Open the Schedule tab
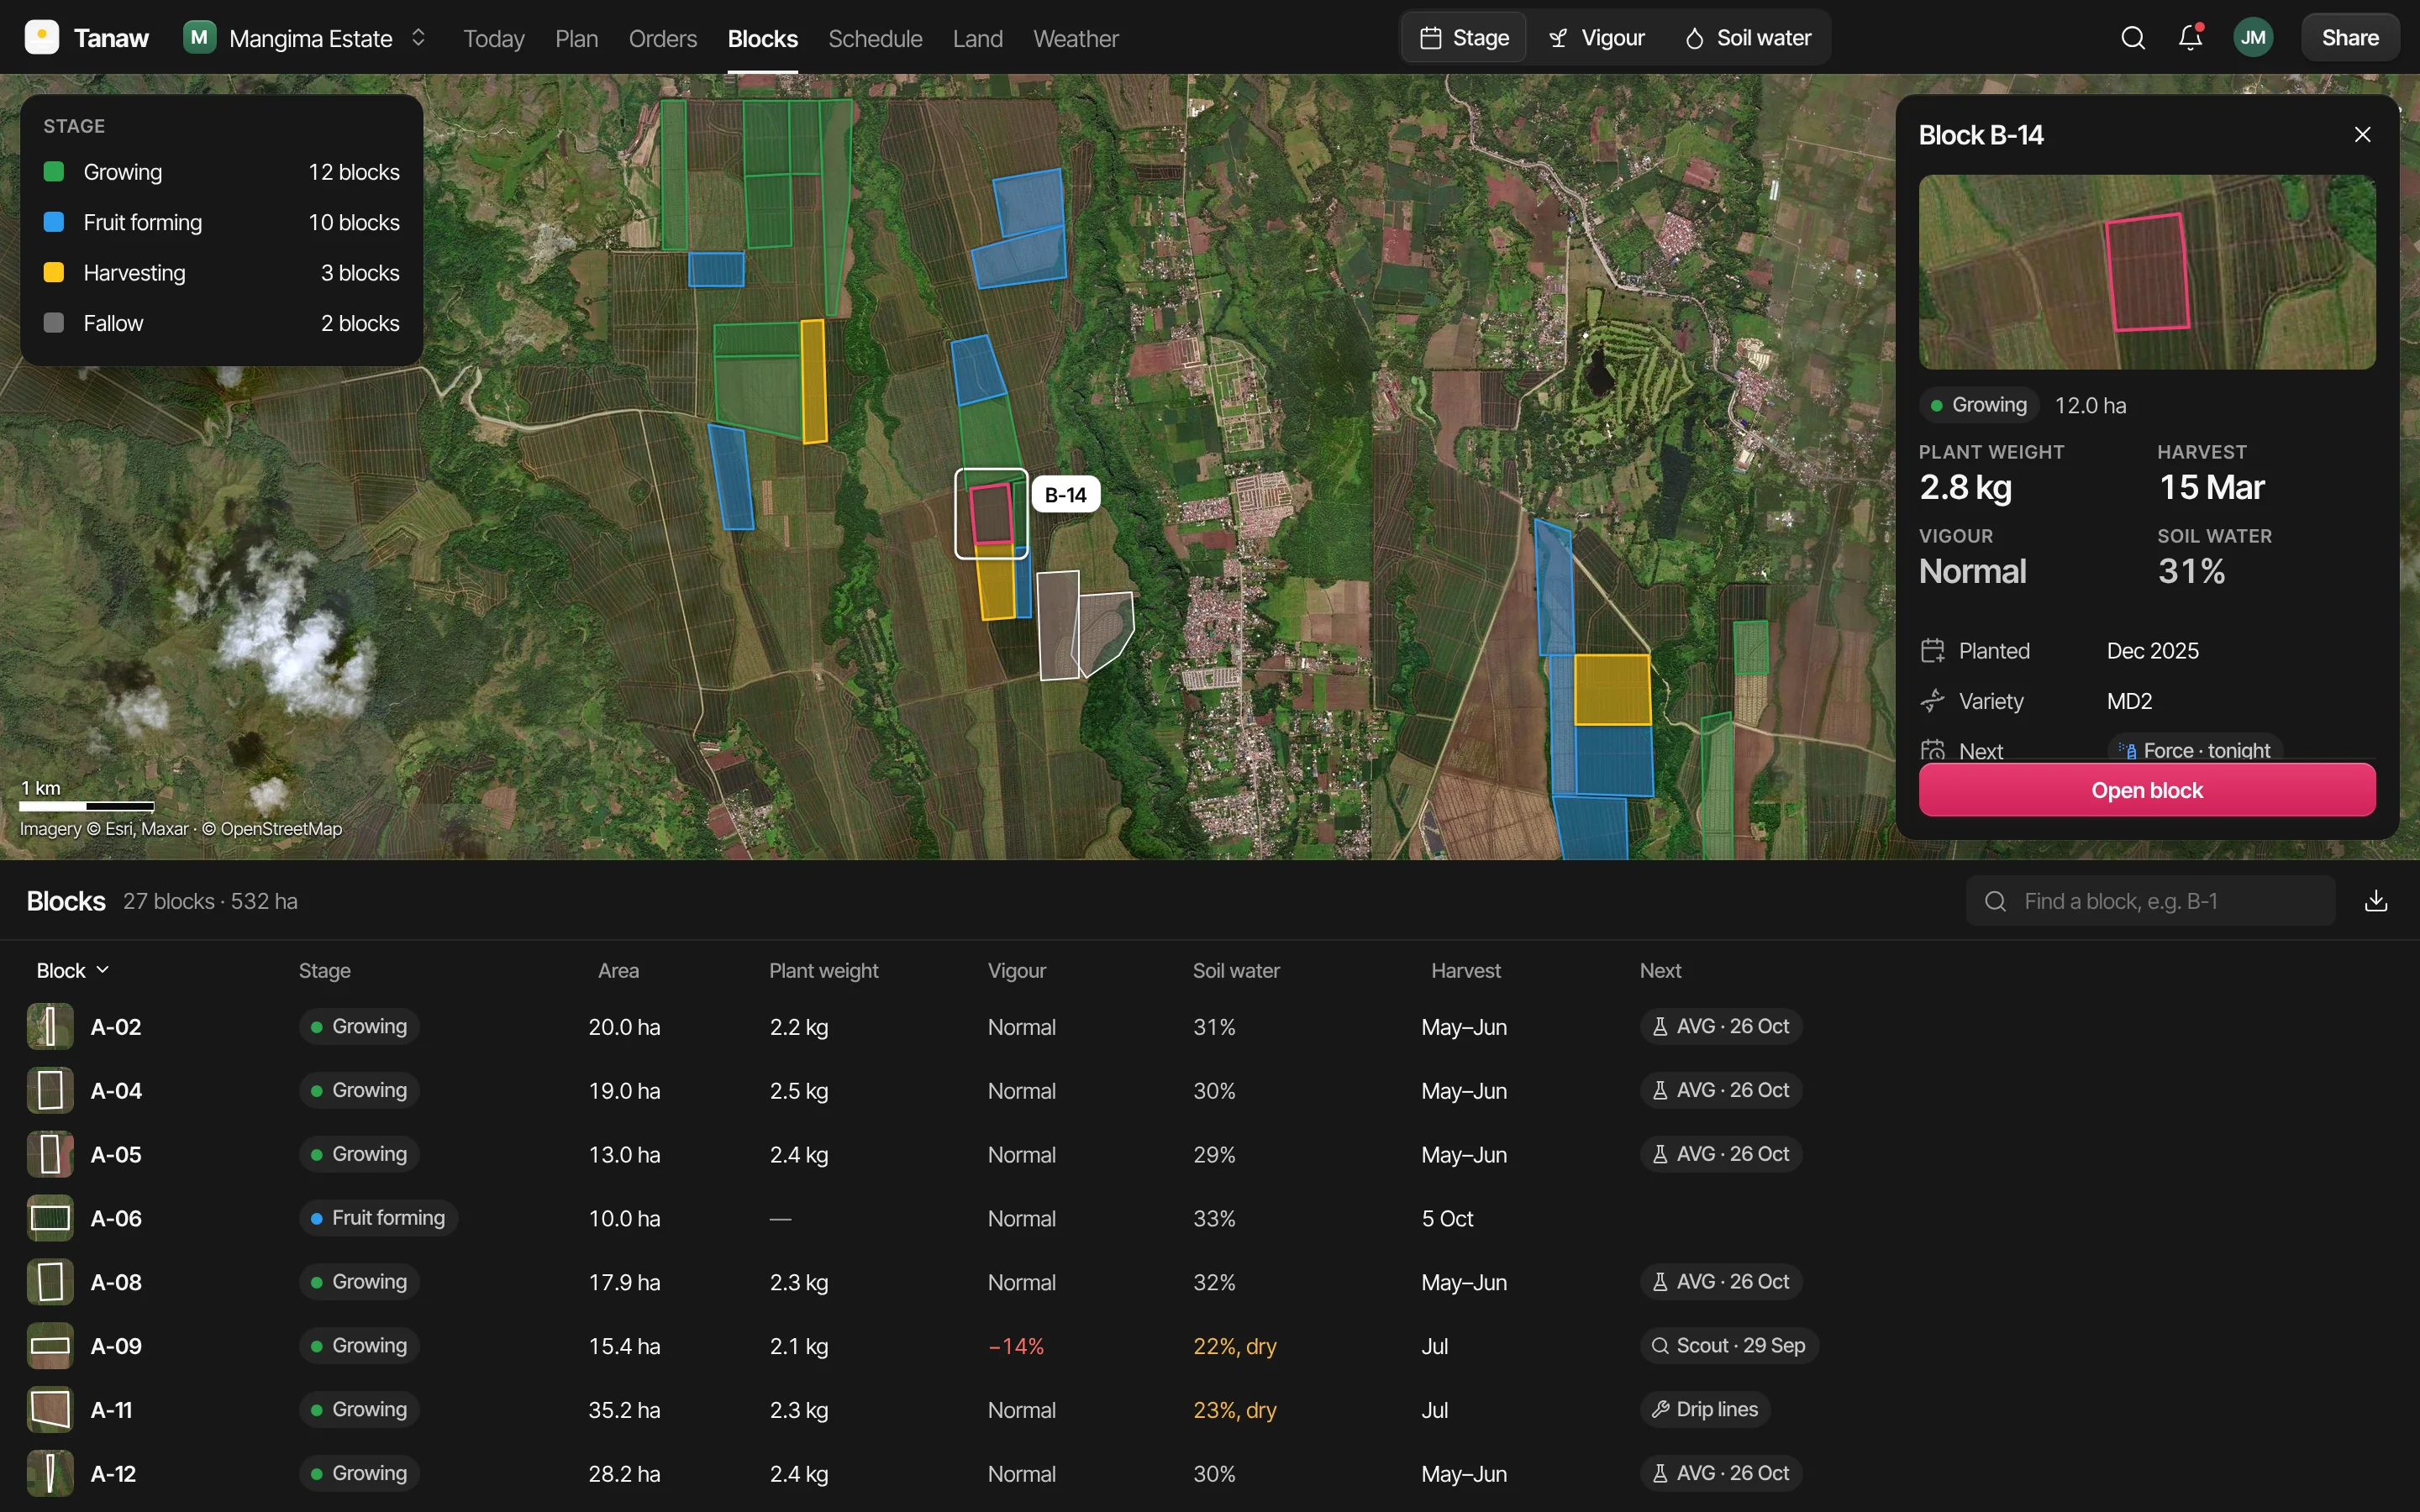Viewport: 2420px width, 1512px height. pyautogui.click(x=875, y=38)
